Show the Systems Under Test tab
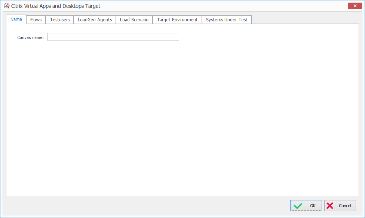This screenshot has height=218, width=365. coord(227,20)
